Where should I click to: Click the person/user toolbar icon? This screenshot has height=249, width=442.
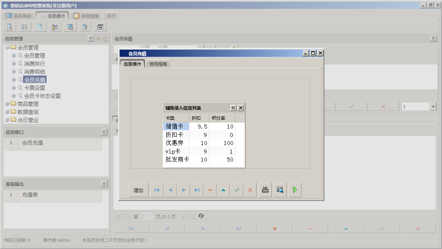pos(55,27)
